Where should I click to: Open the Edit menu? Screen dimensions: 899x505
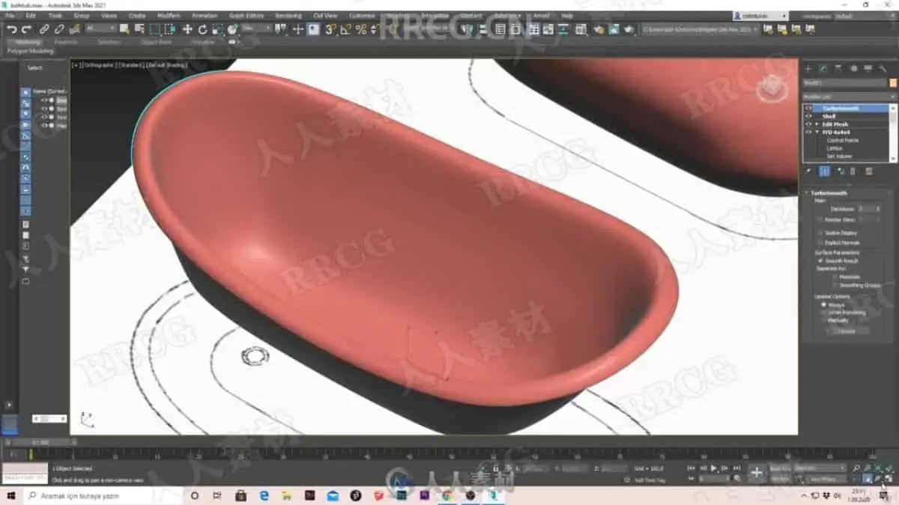(31, 16)
